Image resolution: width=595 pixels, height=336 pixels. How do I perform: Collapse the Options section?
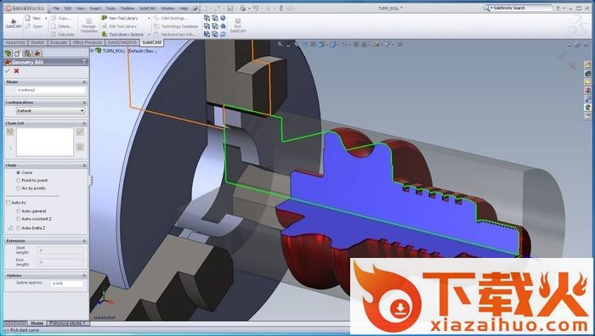(84, 276)
